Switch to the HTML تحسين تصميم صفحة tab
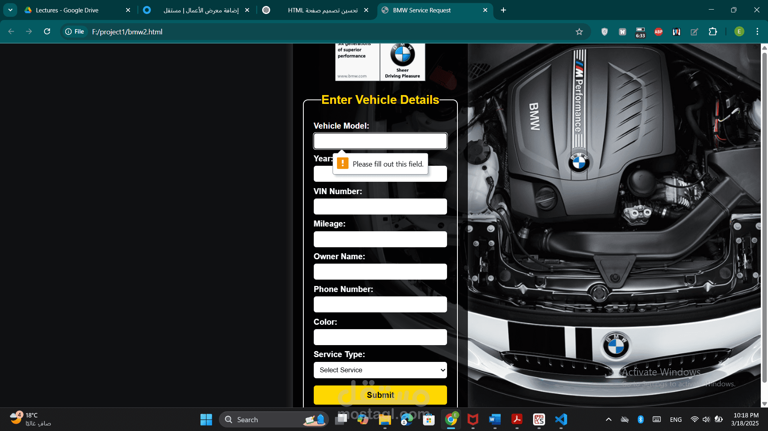768x431 pixels. tap(316, 10)
